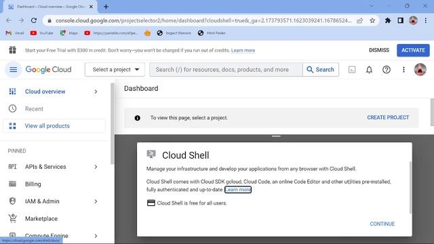Screen dimensions: 434x244
Task: Open Learn more link in Cloud Shell dialog
Action: [x=238, y=190]
